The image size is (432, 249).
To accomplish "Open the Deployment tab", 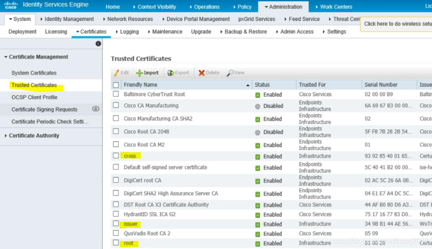I will pyautogui.click(x=22, y=32).
